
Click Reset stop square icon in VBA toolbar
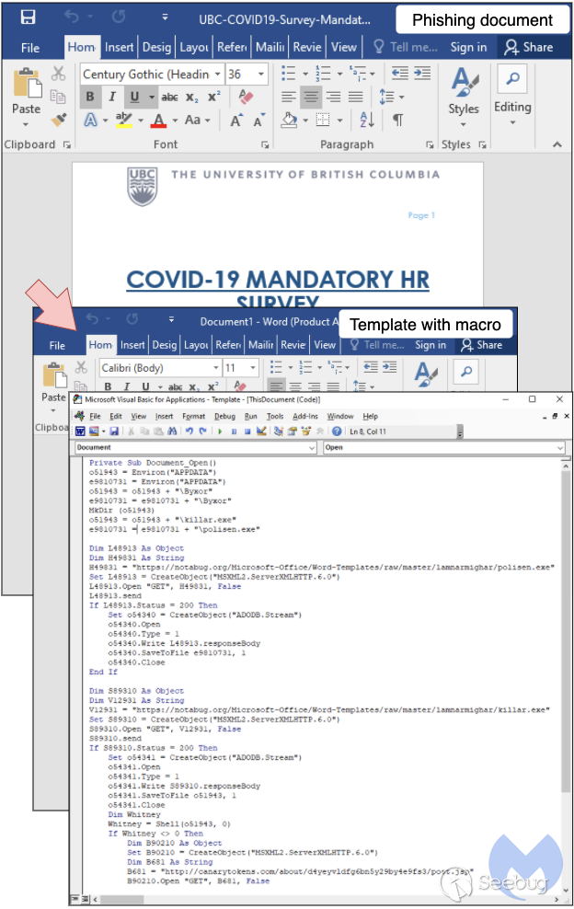[247, 431]
